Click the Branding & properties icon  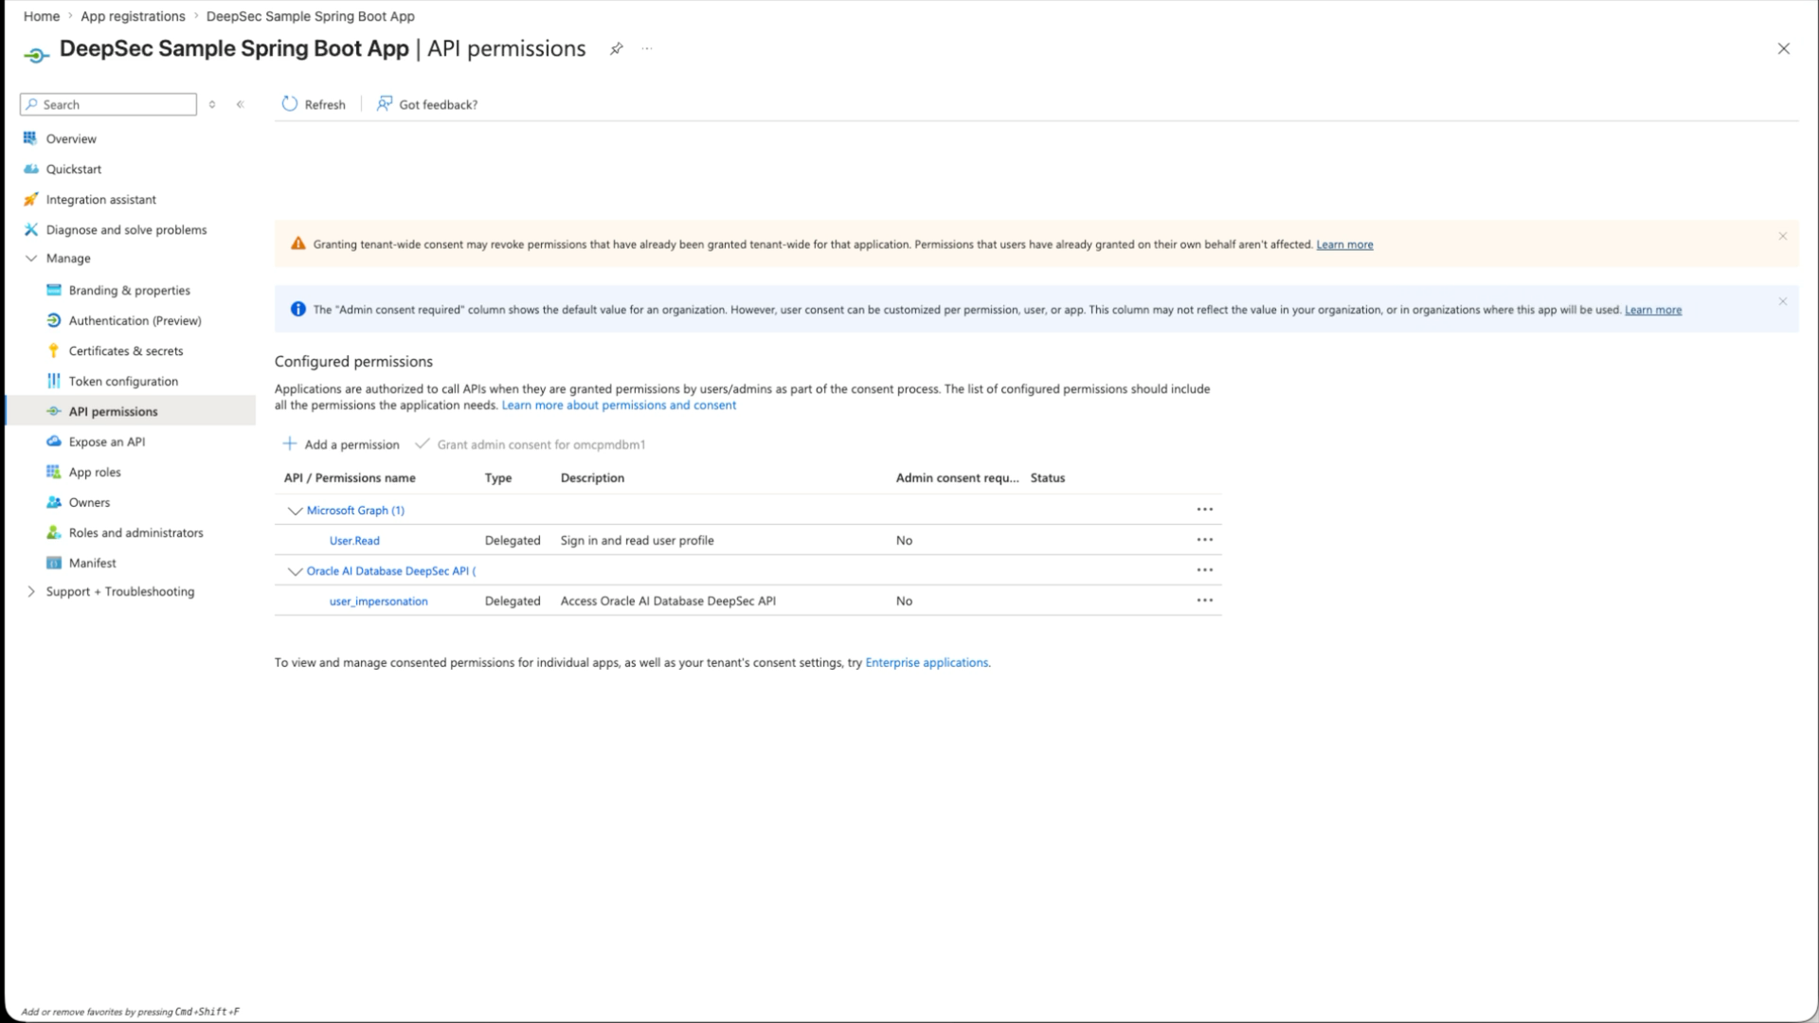pyautogui.click(x=53, y=290)
